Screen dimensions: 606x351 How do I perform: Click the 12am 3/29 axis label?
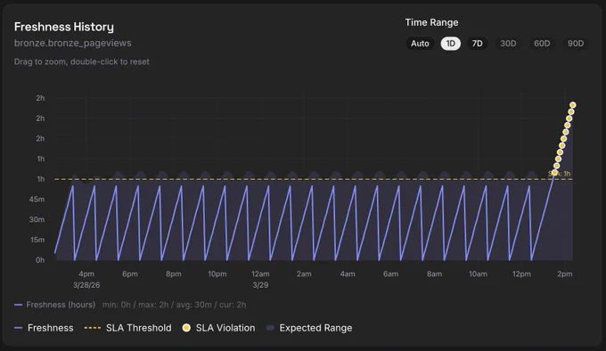click(x=260, y=279)
